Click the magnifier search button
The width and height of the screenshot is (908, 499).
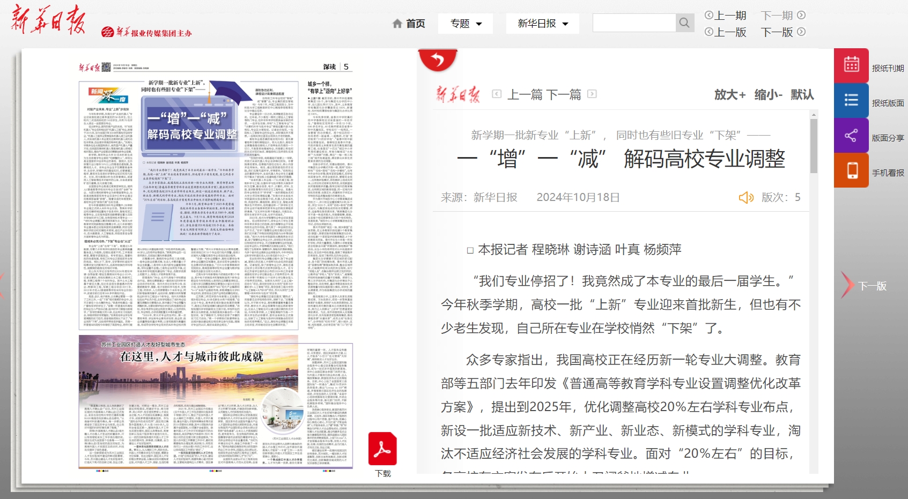(685, 23)
